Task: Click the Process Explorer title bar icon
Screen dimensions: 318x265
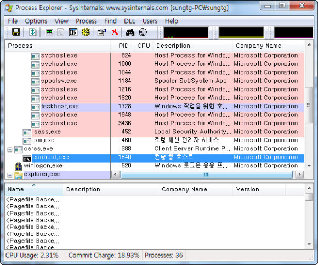Action: click(9, 8)
